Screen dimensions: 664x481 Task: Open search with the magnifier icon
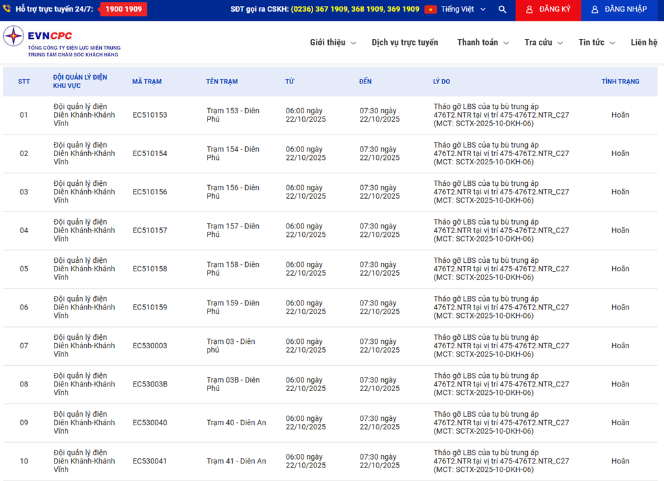(503, 10)
